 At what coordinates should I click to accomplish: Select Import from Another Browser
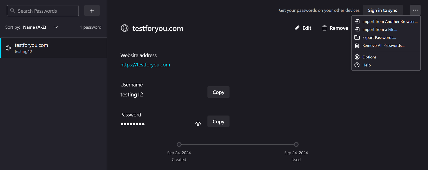point(389,21)
